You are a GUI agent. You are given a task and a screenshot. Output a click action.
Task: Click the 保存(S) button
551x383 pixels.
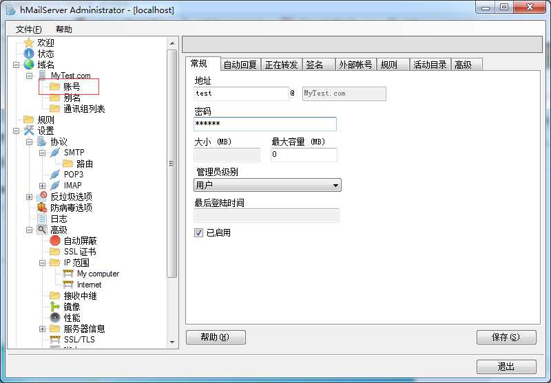[x=506, y=337]
